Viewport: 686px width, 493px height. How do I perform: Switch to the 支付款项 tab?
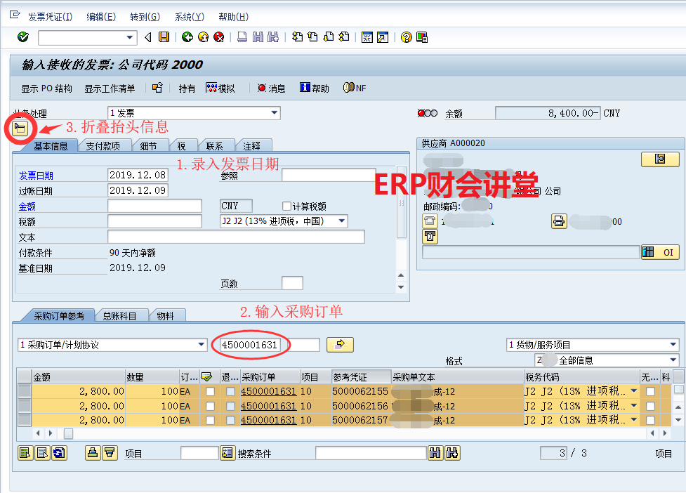(103, 146)
